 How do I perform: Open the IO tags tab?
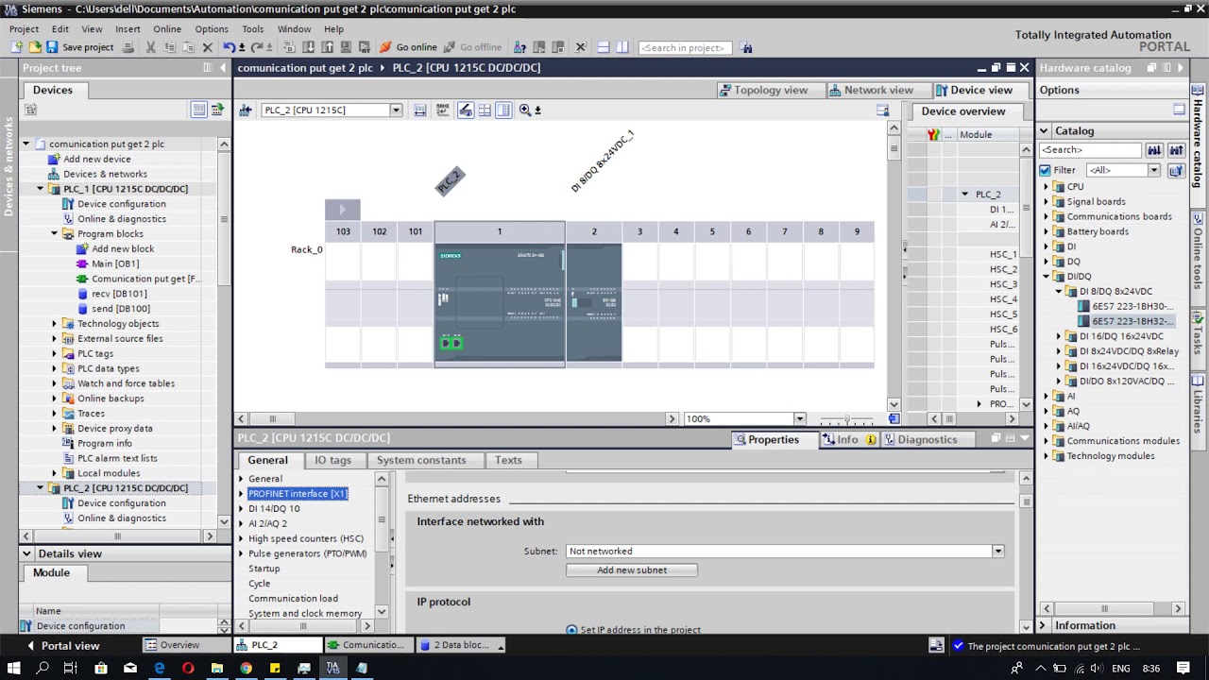pos(332,460)
